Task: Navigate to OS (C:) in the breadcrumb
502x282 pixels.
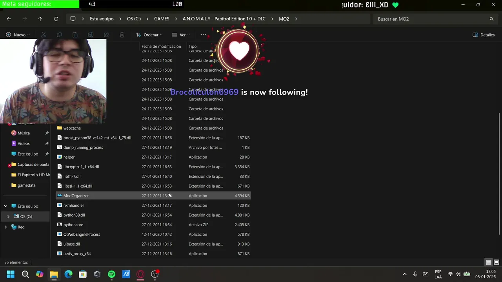Action: [x=134, y=19]
